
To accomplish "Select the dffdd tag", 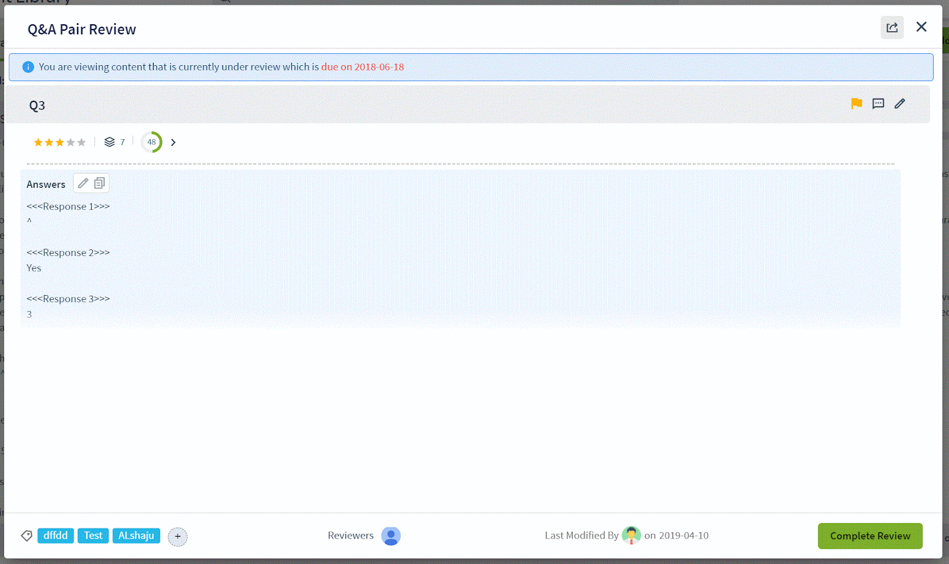I will [56, 536].
